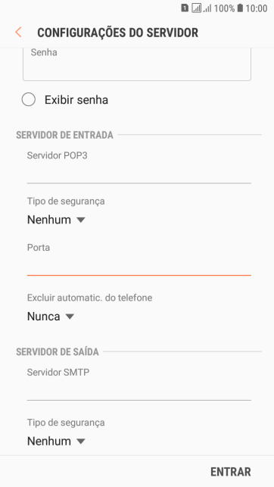Tap the orange back arrow icon

click(18, 33)
